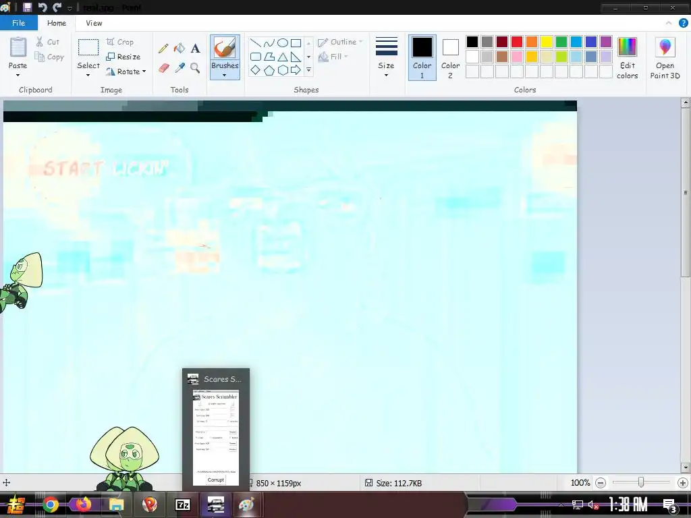This screenshot has width=691, height=518.
Task: Click the Scares Scrambler preview thumbnail
Action: click(216, 437)
